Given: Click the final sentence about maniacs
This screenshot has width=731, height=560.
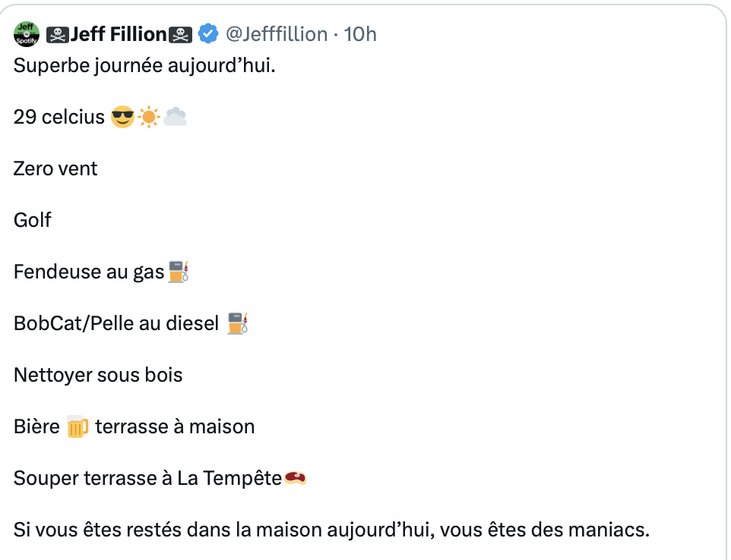Looking at the screenshot, I should point(331,530).
